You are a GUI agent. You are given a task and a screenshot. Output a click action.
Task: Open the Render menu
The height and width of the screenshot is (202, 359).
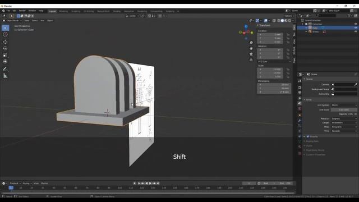[x=22, y=11]
